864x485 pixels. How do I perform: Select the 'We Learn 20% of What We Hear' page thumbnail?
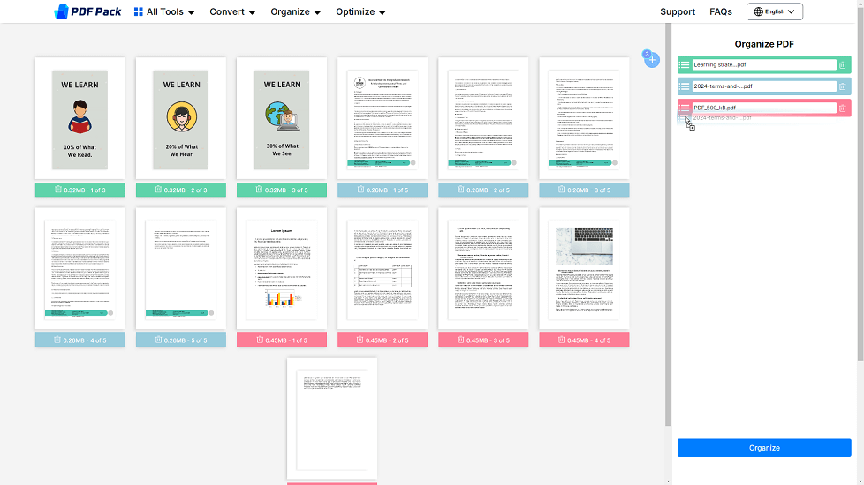coord(181,120)
